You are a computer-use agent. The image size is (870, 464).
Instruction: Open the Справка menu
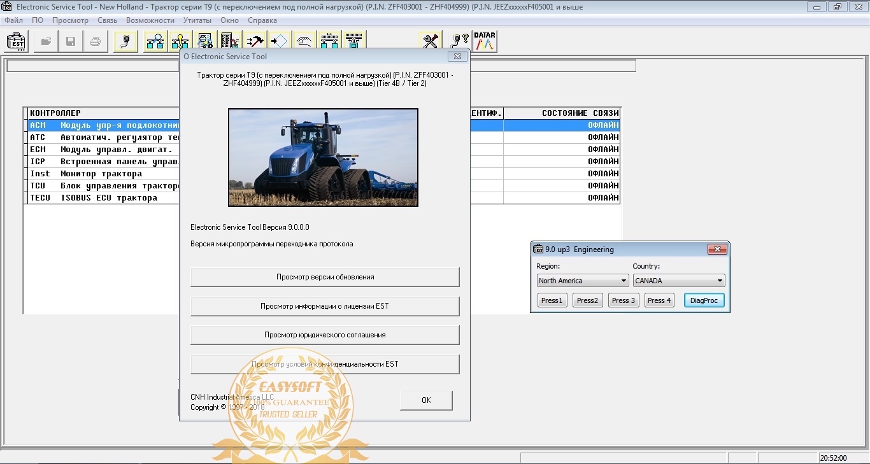pos(262,20)
